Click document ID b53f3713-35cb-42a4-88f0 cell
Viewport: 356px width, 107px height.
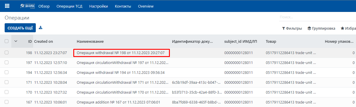[197, 92]
